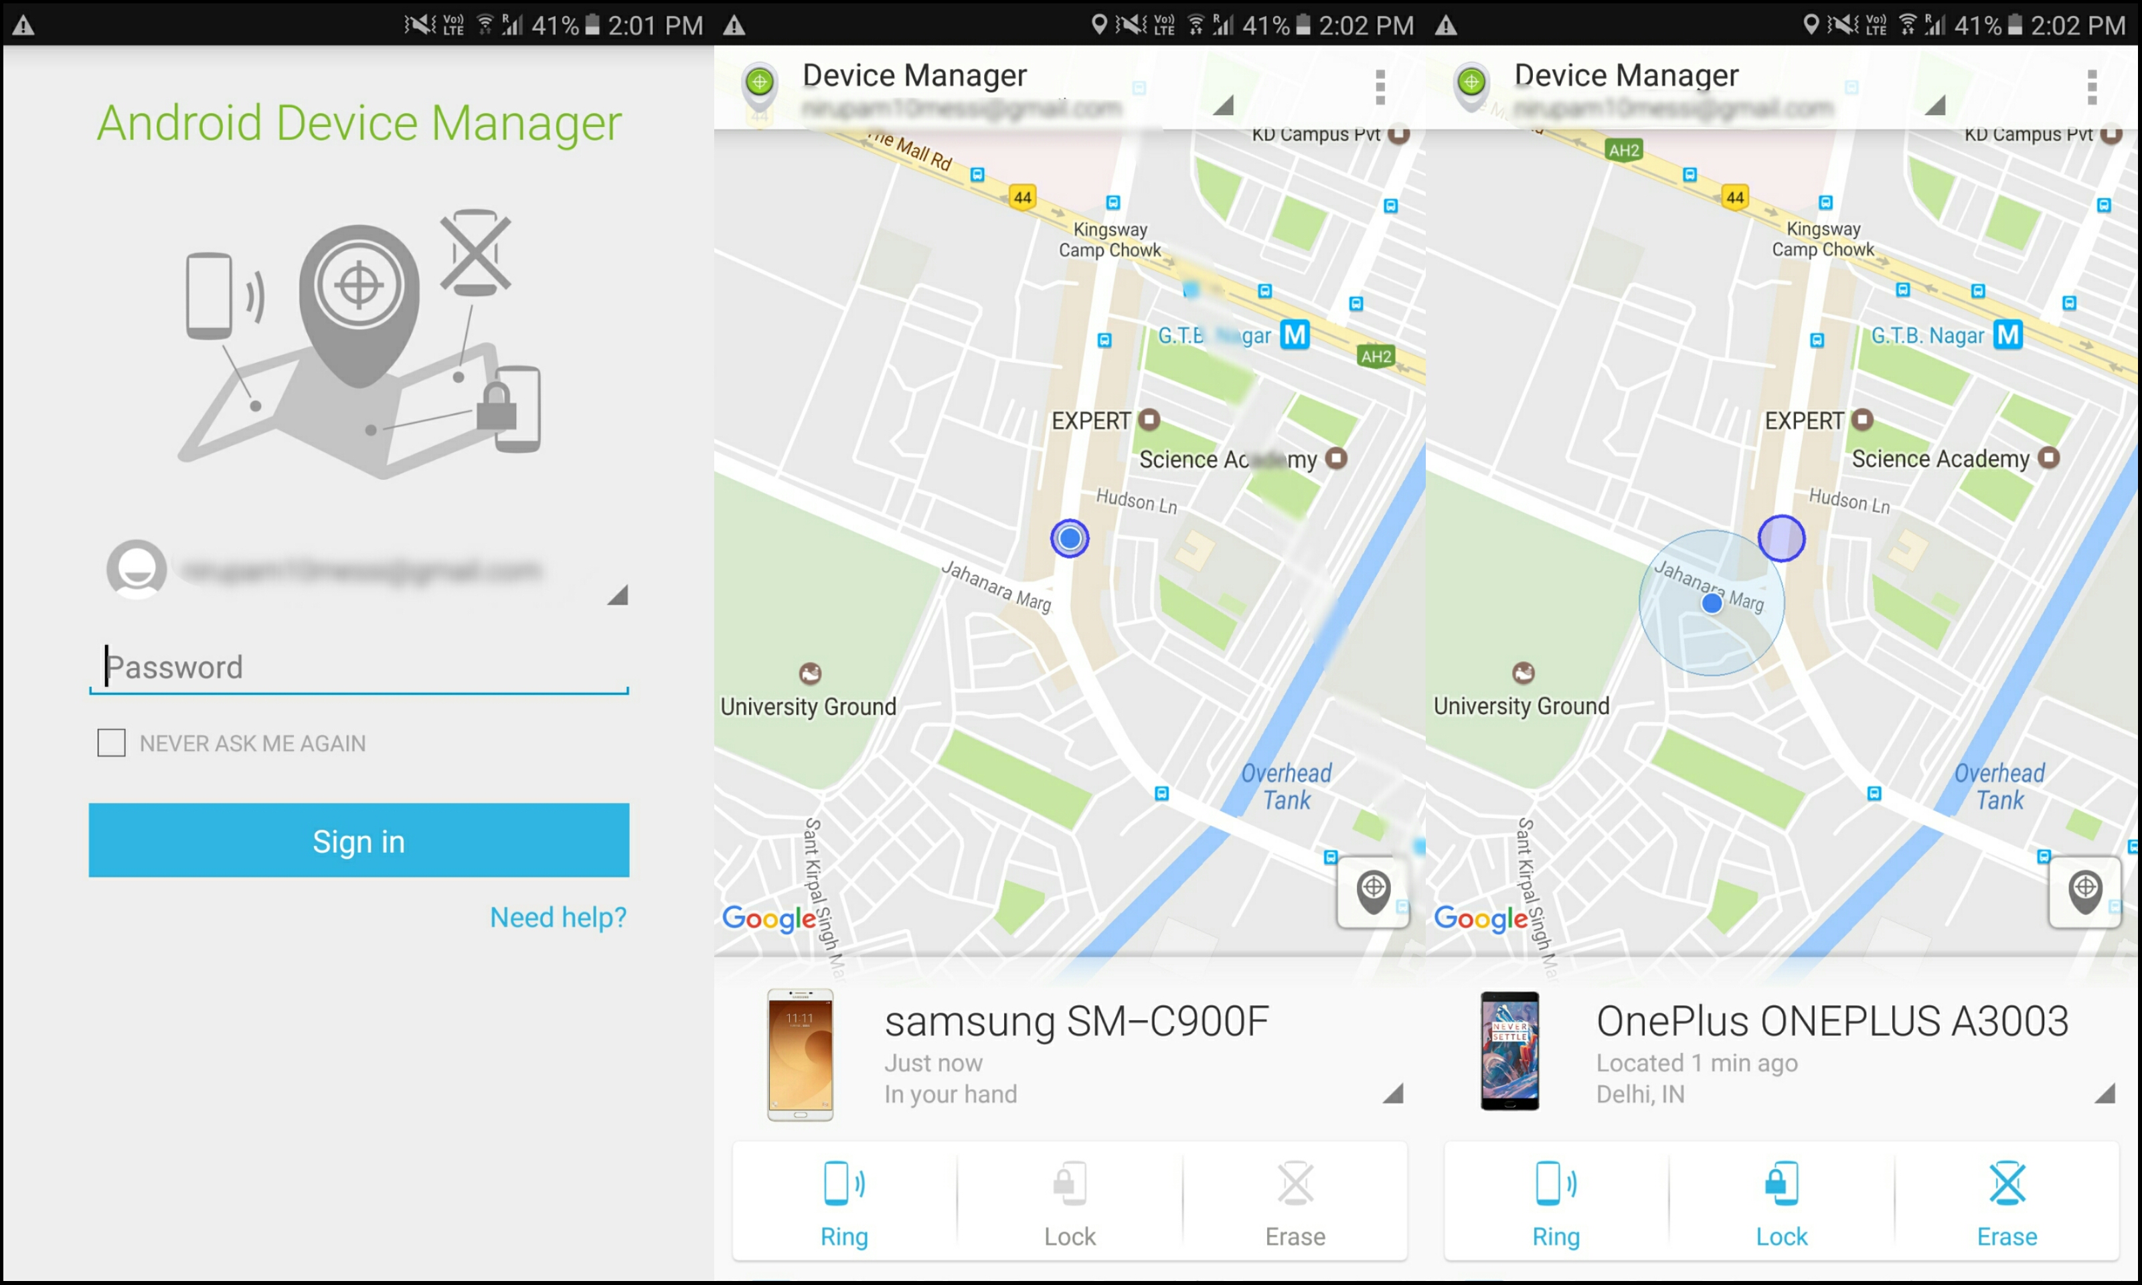Open the Need help? link
Screen dimensions: 2142x1285
tap(558, 917)
